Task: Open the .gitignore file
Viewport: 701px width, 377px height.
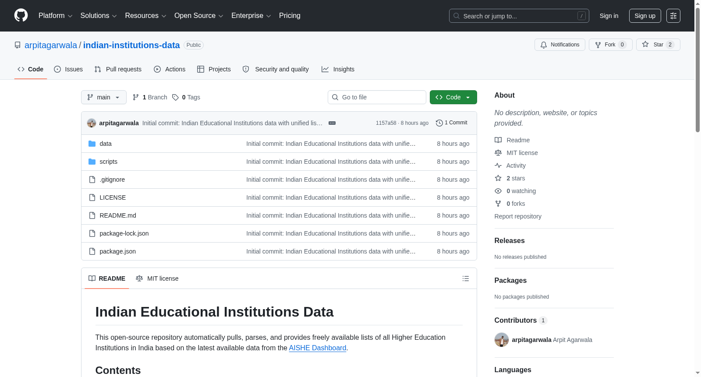Action: tap(112, 180)
